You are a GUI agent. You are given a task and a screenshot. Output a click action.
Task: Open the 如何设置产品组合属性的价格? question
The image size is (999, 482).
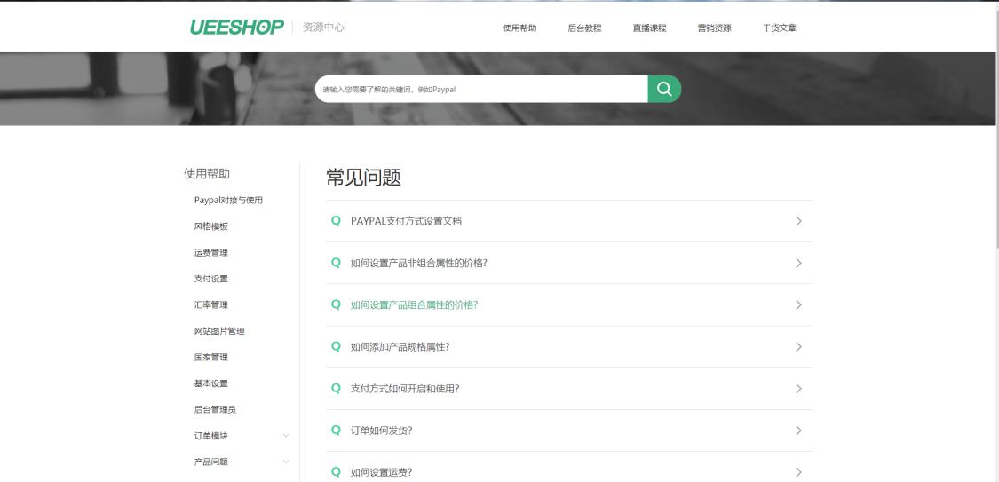pyautogui.click(x=414, y=305)
